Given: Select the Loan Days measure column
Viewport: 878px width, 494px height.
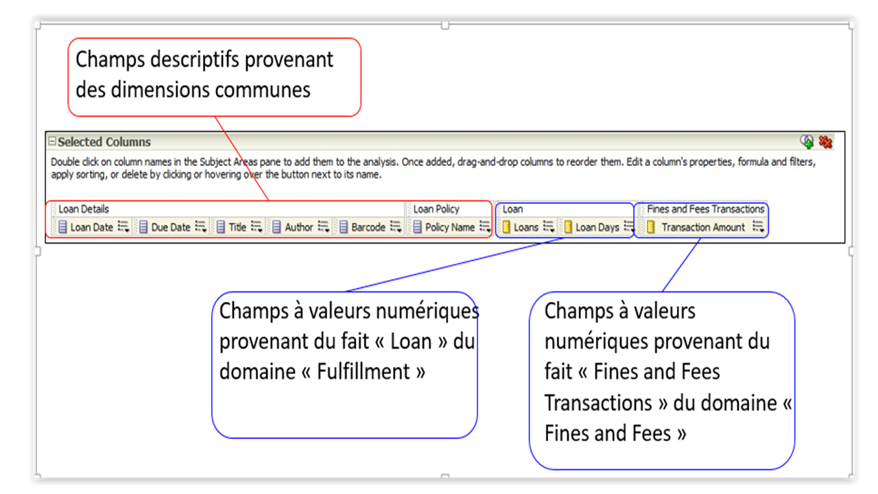Looking at the screenshot, I should (x=597, y=227).
